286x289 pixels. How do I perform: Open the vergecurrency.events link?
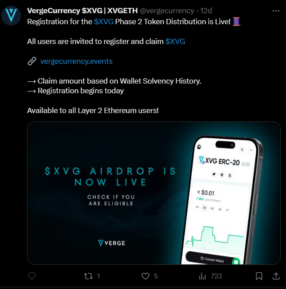coord(76,61)
